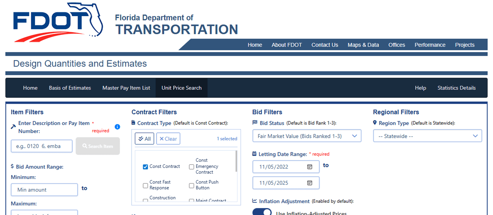The width and height of the screenshot is (493, 215).
Task: Click the calendar icon beside Letting Date Range
Action: pyautogui.click(x=254, y=154)
